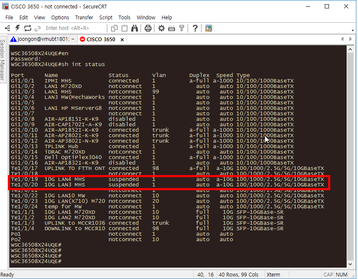Click 'Password:' prompt text
This screenshot has height=279, width=358.
click(x=26, y=59)
